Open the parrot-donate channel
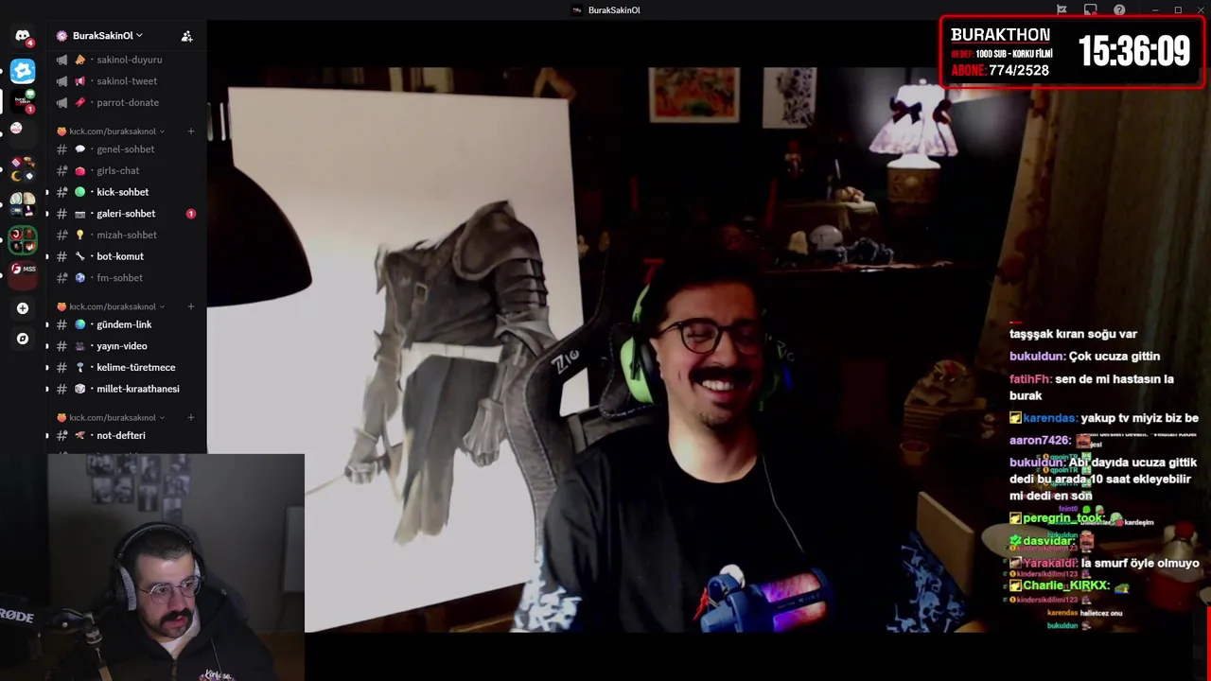This screenshot has height=681, width=1211. coord(126,102)
